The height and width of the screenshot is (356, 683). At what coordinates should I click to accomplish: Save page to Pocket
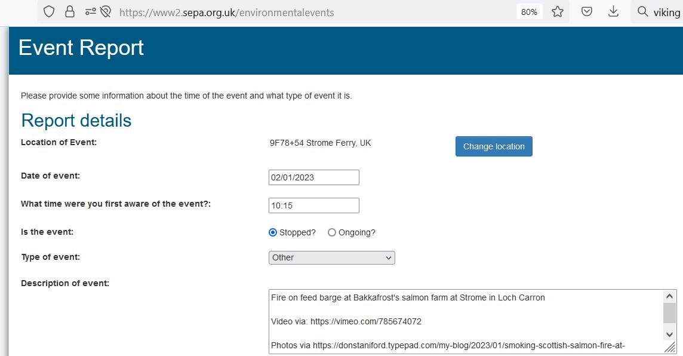click(587, 12)
